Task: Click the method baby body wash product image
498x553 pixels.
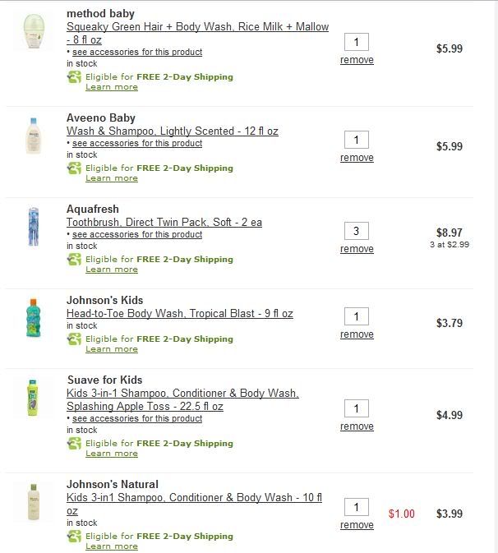Action: 34,31
